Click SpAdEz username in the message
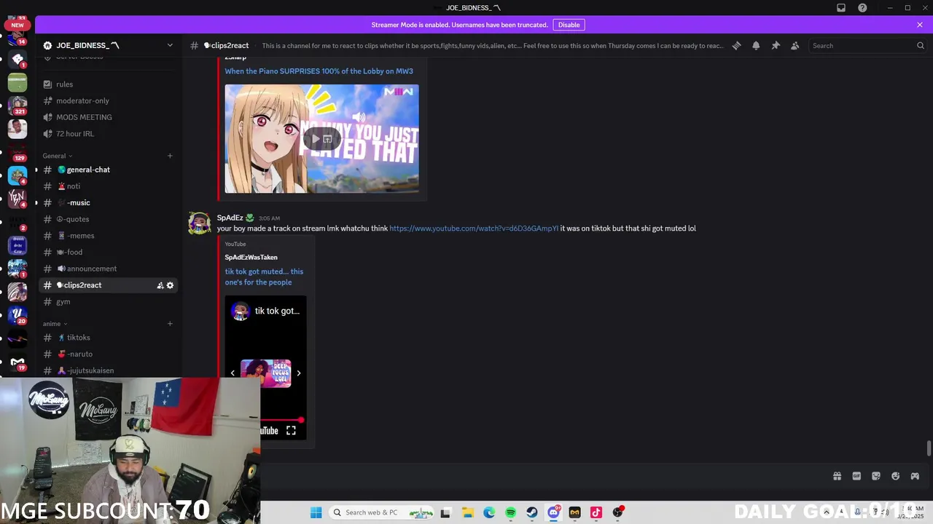 pos(230,218)
